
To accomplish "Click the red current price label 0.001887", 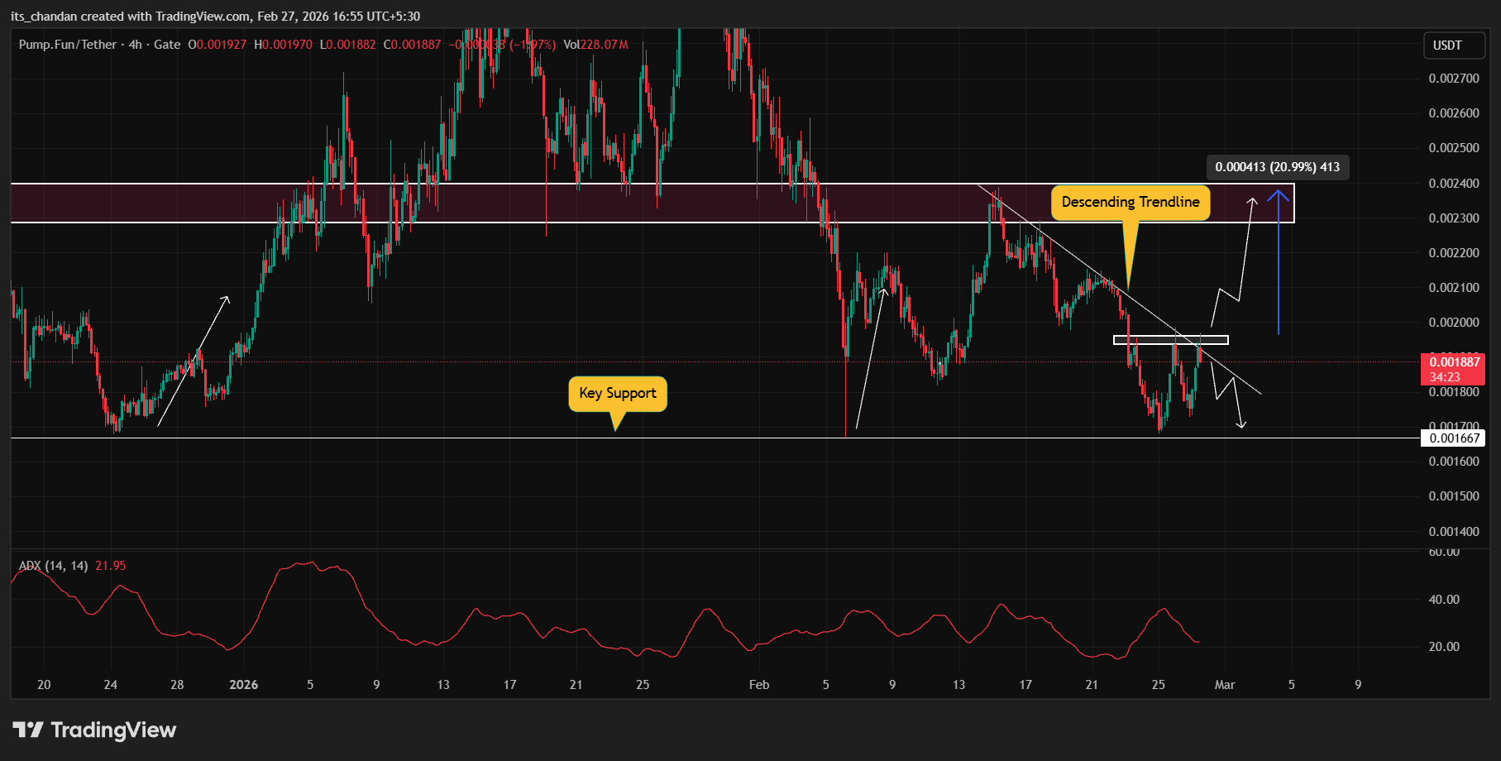I will [x=1452, y=361].
